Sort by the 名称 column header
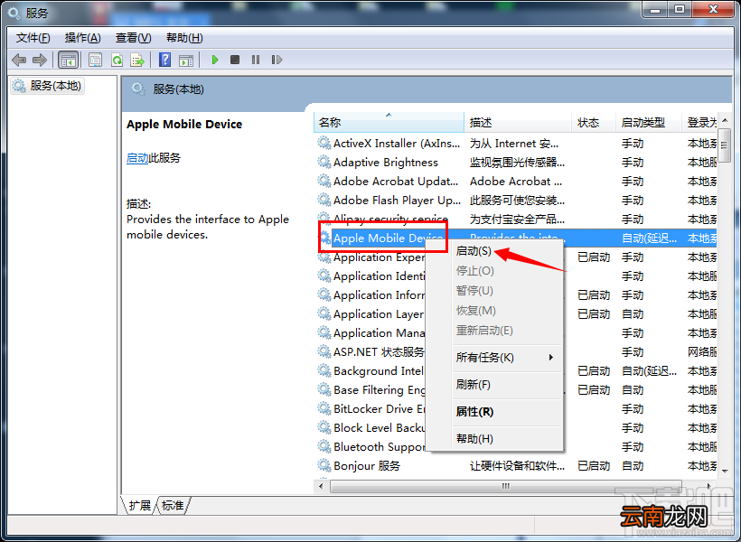The height and width of the screenshot is (542, 741). pyautogui.click(x=389, y=122)
